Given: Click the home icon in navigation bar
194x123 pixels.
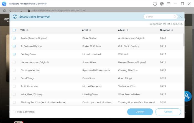Looking at the screenshot, I should pyautogui.click(x=4, y=10).
